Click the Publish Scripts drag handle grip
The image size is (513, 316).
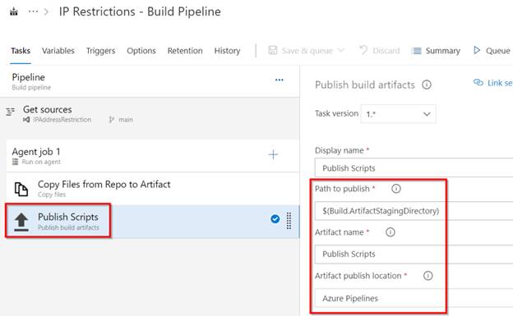click(x=289, y=221)
